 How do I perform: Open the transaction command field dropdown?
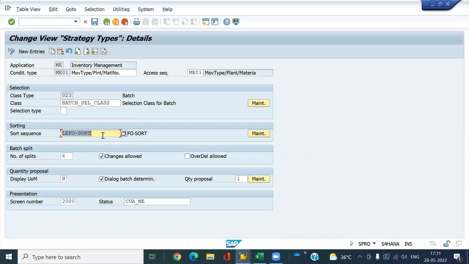[75, 22]
